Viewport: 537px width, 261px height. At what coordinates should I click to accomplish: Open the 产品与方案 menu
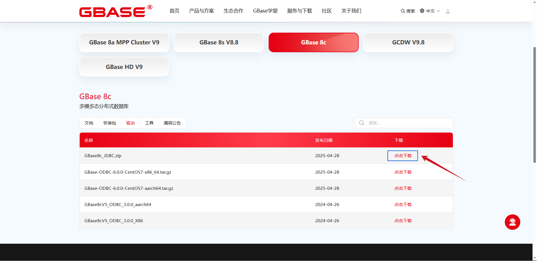[202, 11]
